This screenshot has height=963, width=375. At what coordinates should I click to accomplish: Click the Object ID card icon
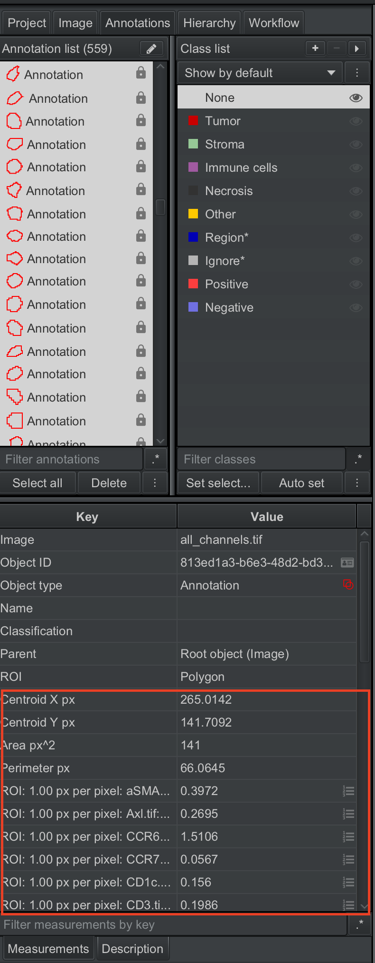(347, 563)
